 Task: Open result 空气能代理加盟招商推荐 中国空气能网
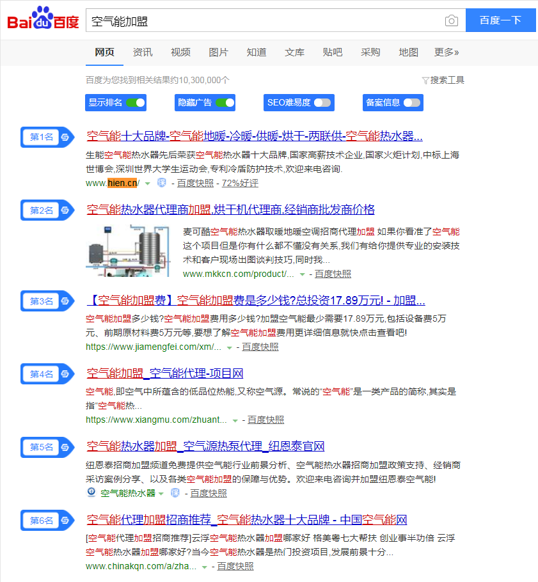tap(246, 519)
